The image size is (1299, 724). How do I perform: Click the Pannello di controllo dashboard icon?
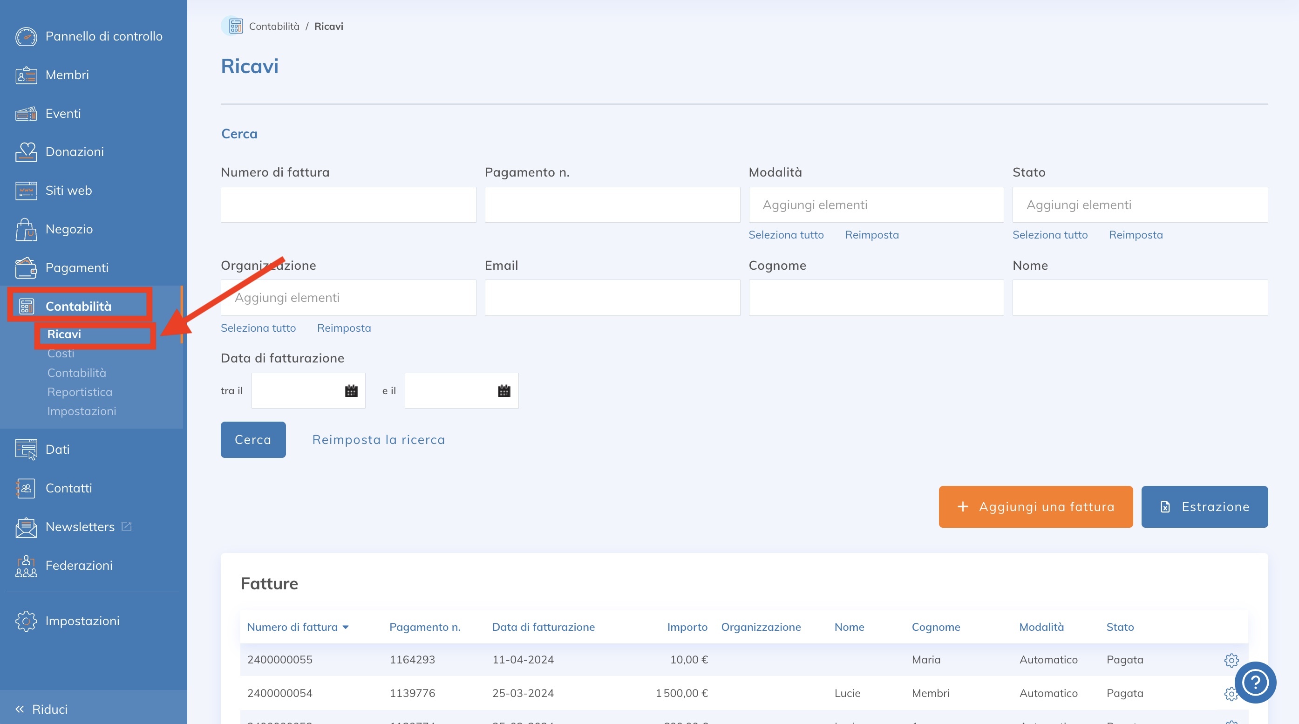coord(26,36)
